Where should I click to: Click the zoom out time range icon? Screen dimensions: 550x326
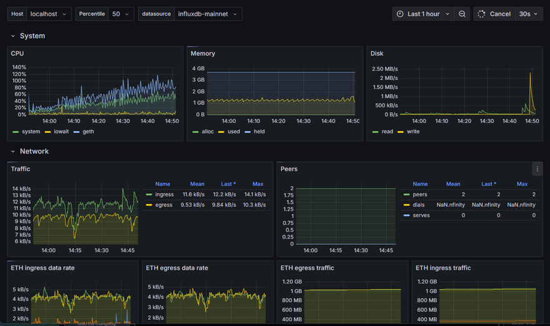tap(462, 14)
